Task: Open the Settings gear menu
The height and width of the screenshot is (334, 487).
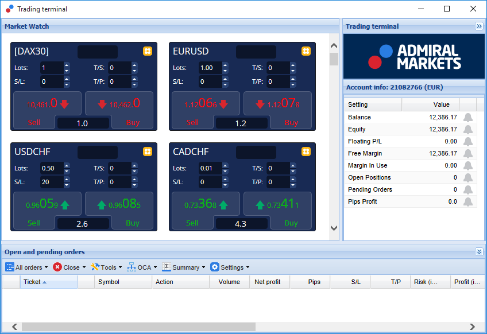Action: [230, 267]
